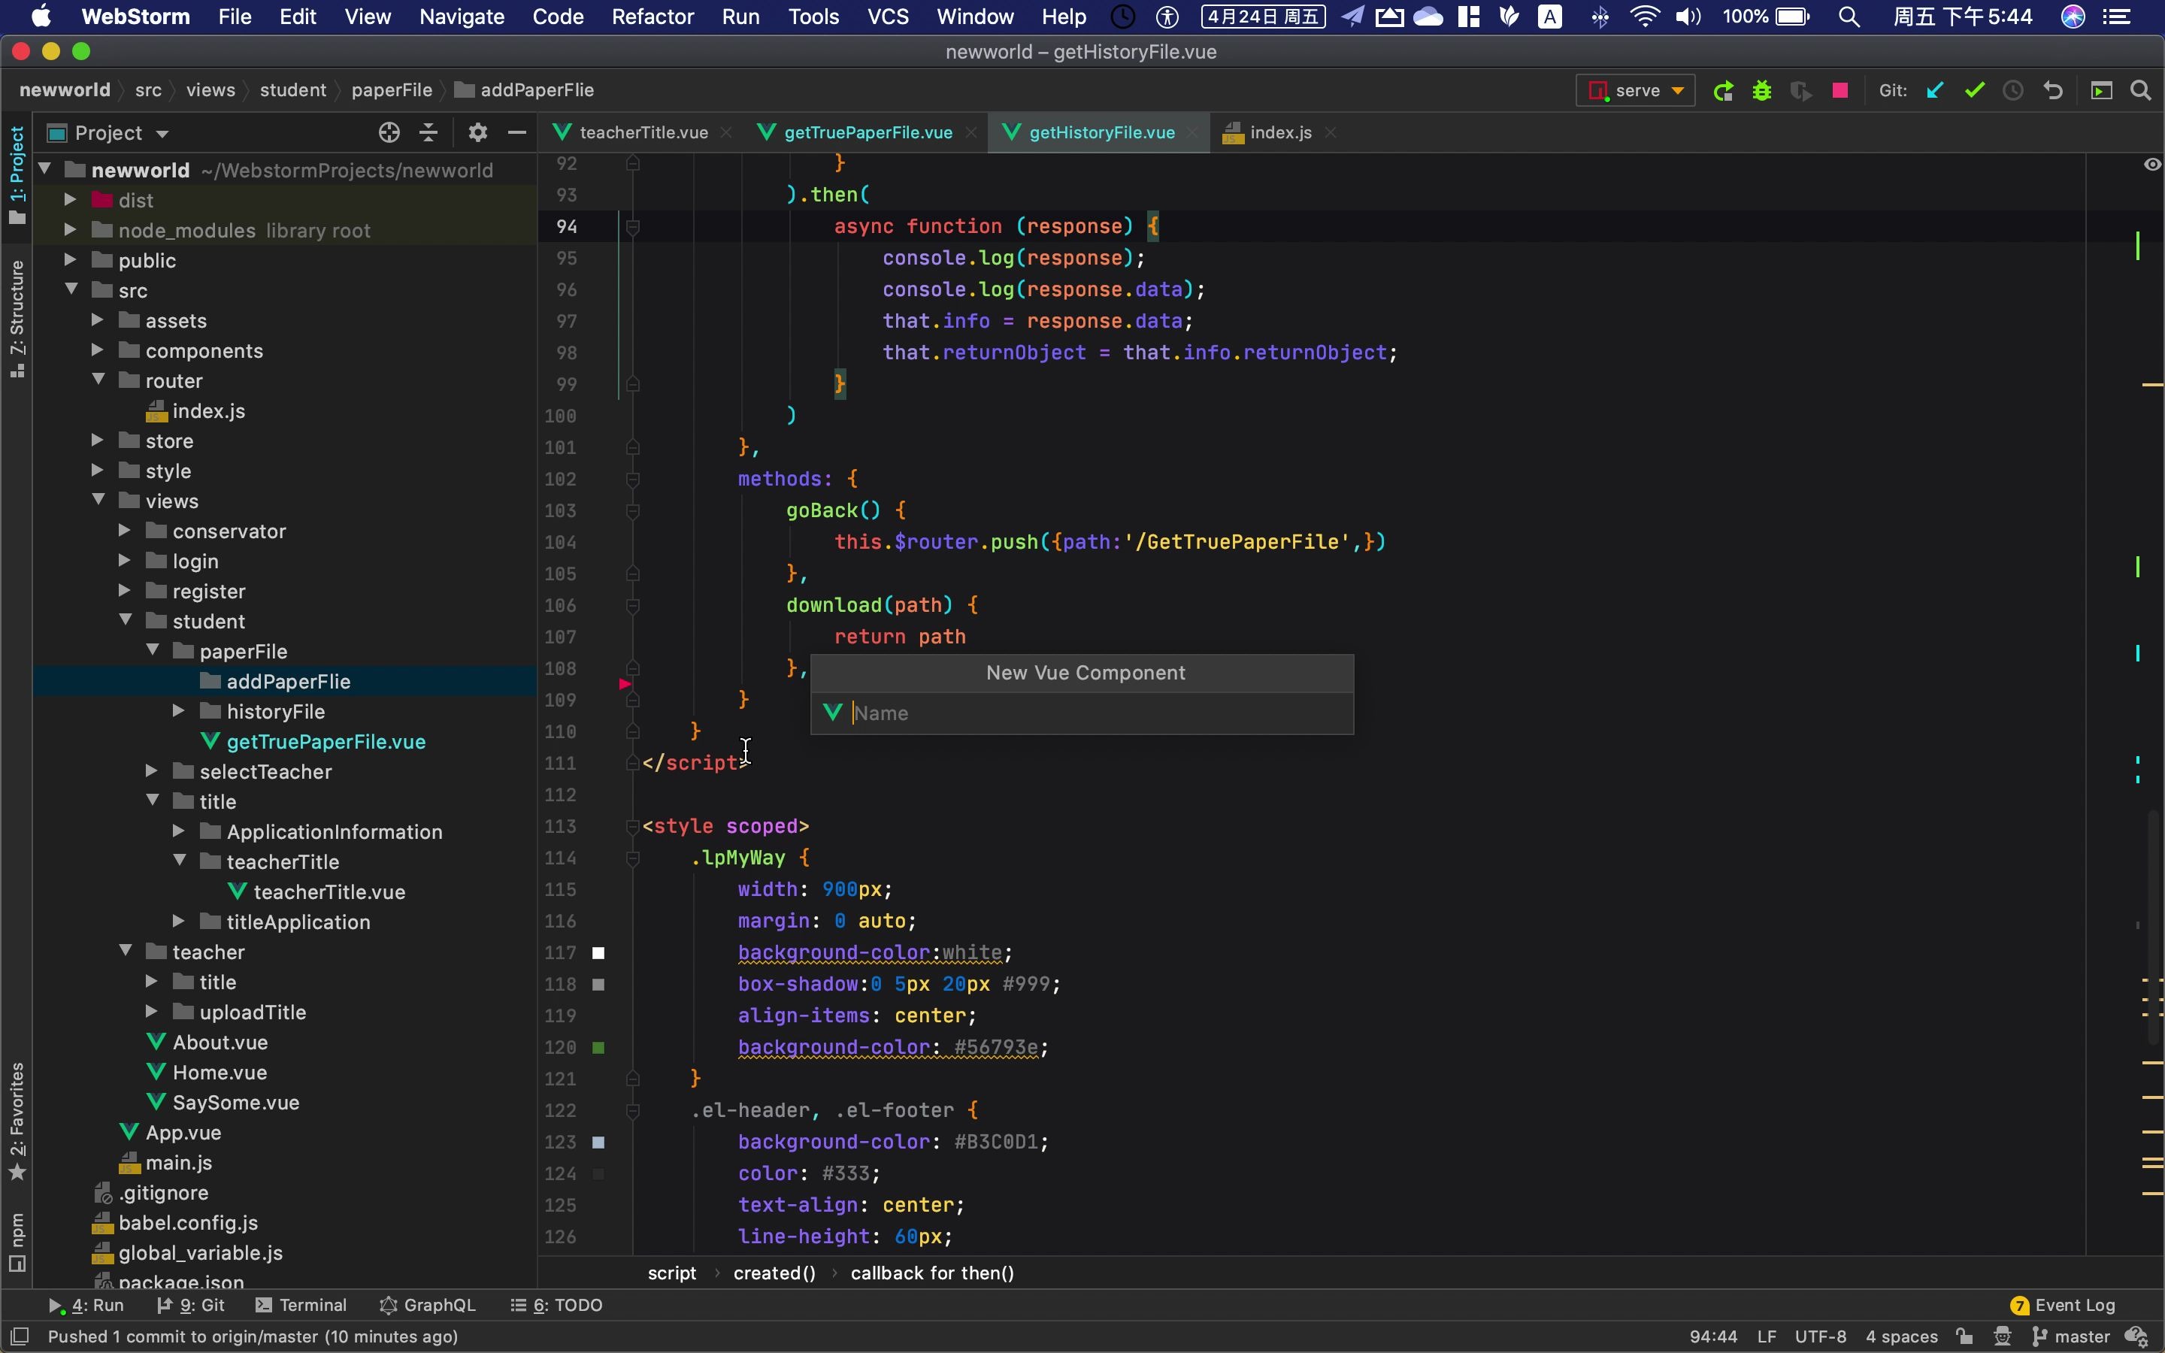Image resolution: width=2165 pixels, height=1353 pixels.
Task: Click Search Everywhere magnifier in toolbar
Action: pos(2141,90)
